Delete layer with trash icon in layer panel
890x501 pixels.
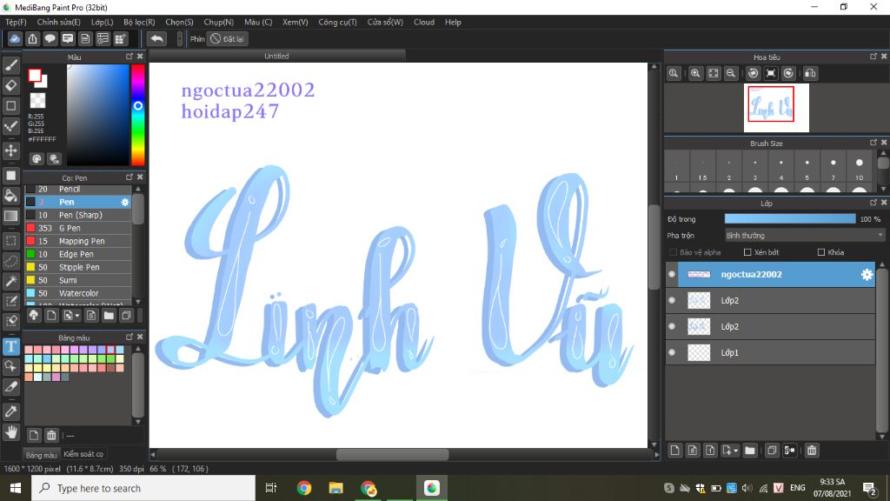812,451
